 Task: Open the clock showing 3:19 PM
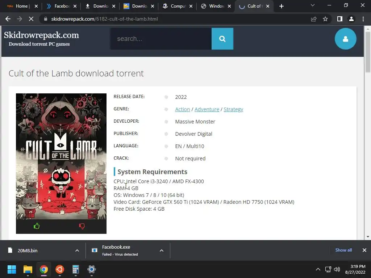tap(355, 269)
